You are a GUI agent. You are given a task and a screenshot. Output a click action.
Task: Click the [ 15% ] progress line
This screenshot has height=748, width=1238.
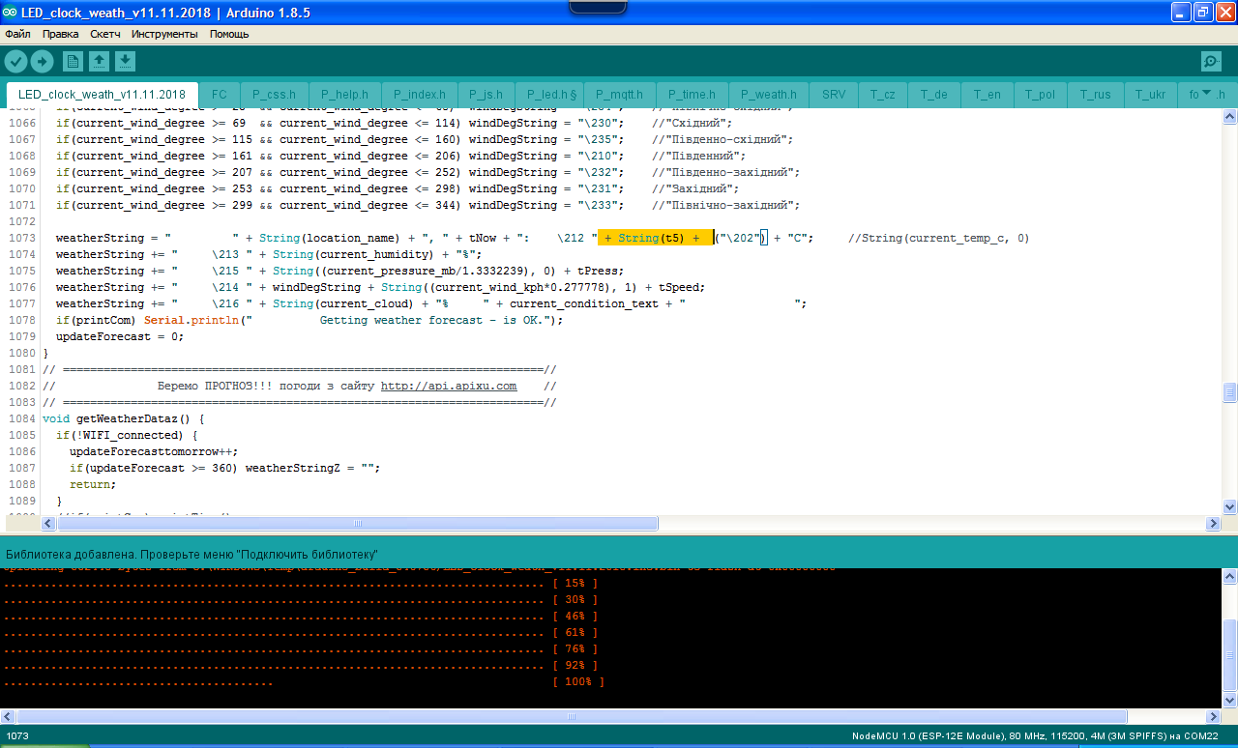(300, 584)
